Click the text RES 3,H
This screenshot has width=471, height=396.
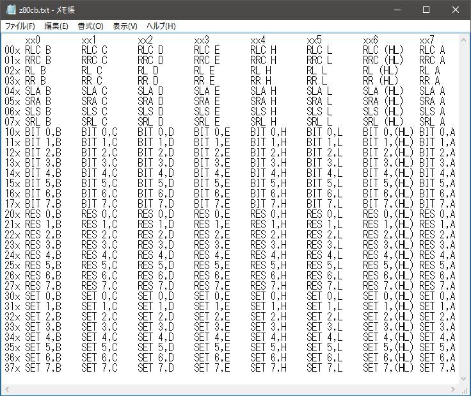[x=268, y=245]
